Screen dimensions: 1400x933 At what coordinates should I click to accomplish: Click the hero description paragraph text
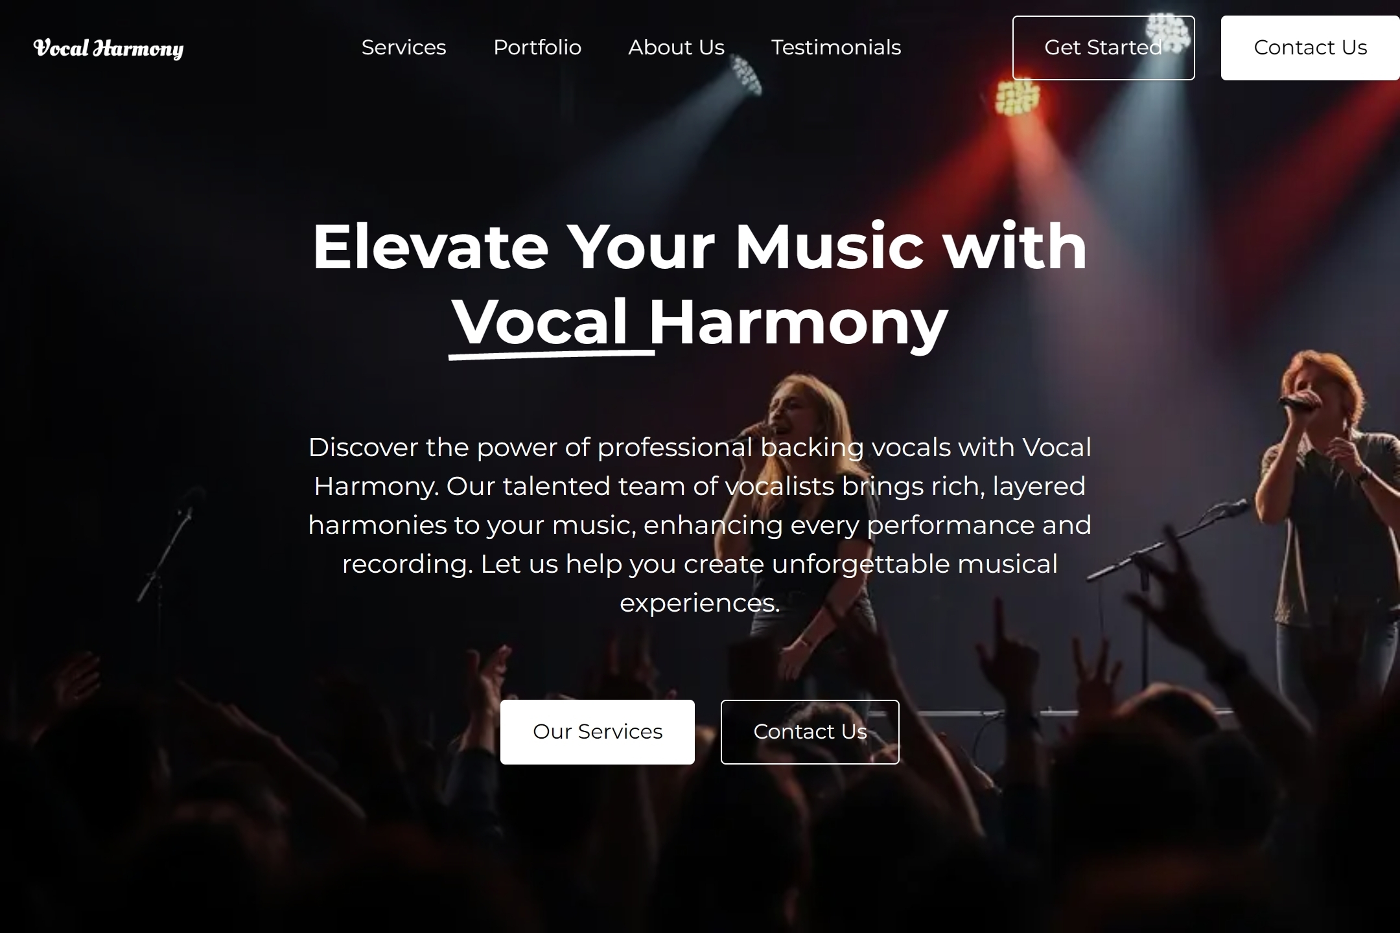pos(699,525)
